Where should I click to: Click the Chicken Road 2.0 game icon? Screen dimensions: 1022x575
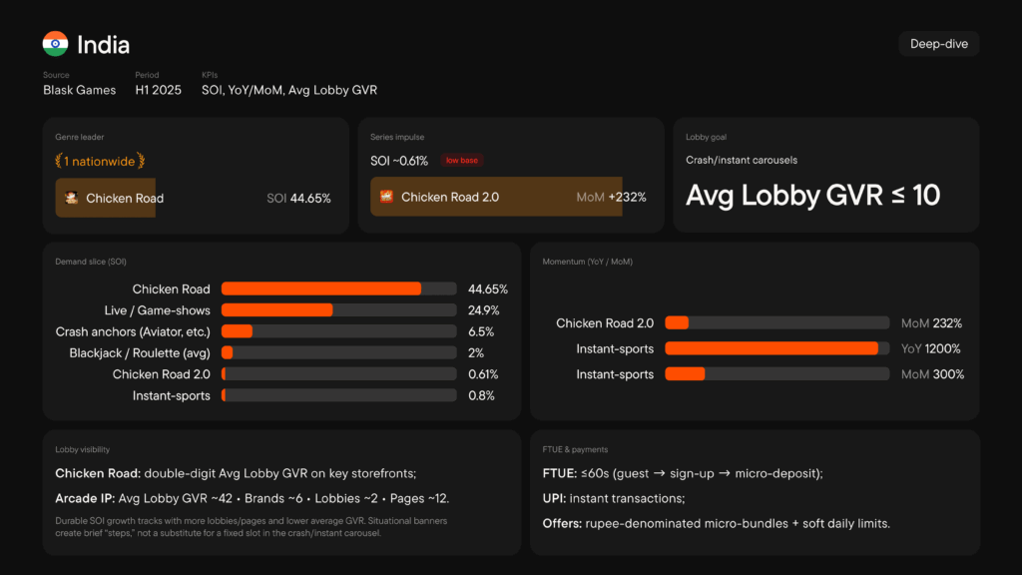click(x=386, y=197)
